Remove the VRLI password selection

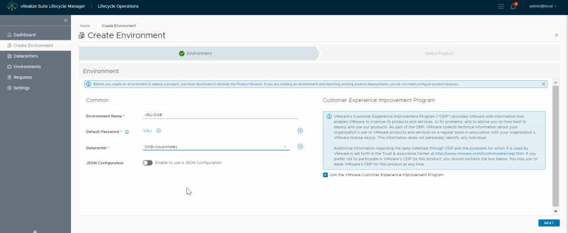pyautogui.click(x=158, y=131)
